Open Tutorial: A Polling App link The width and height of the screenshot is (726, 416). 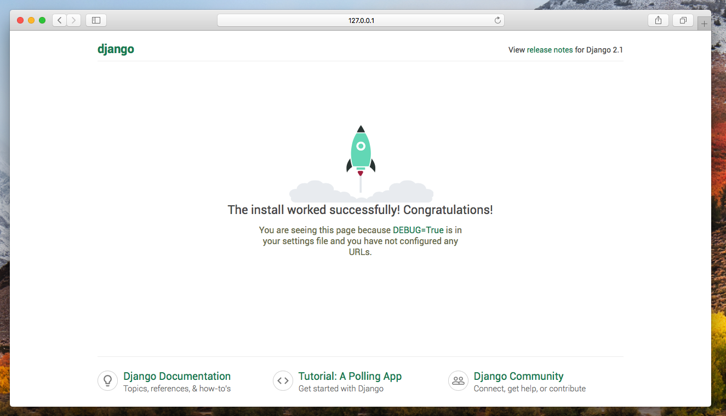point(350,376)
